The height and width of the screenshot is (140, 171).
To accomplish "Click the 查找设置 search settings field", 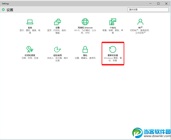I will coord(148,10).
